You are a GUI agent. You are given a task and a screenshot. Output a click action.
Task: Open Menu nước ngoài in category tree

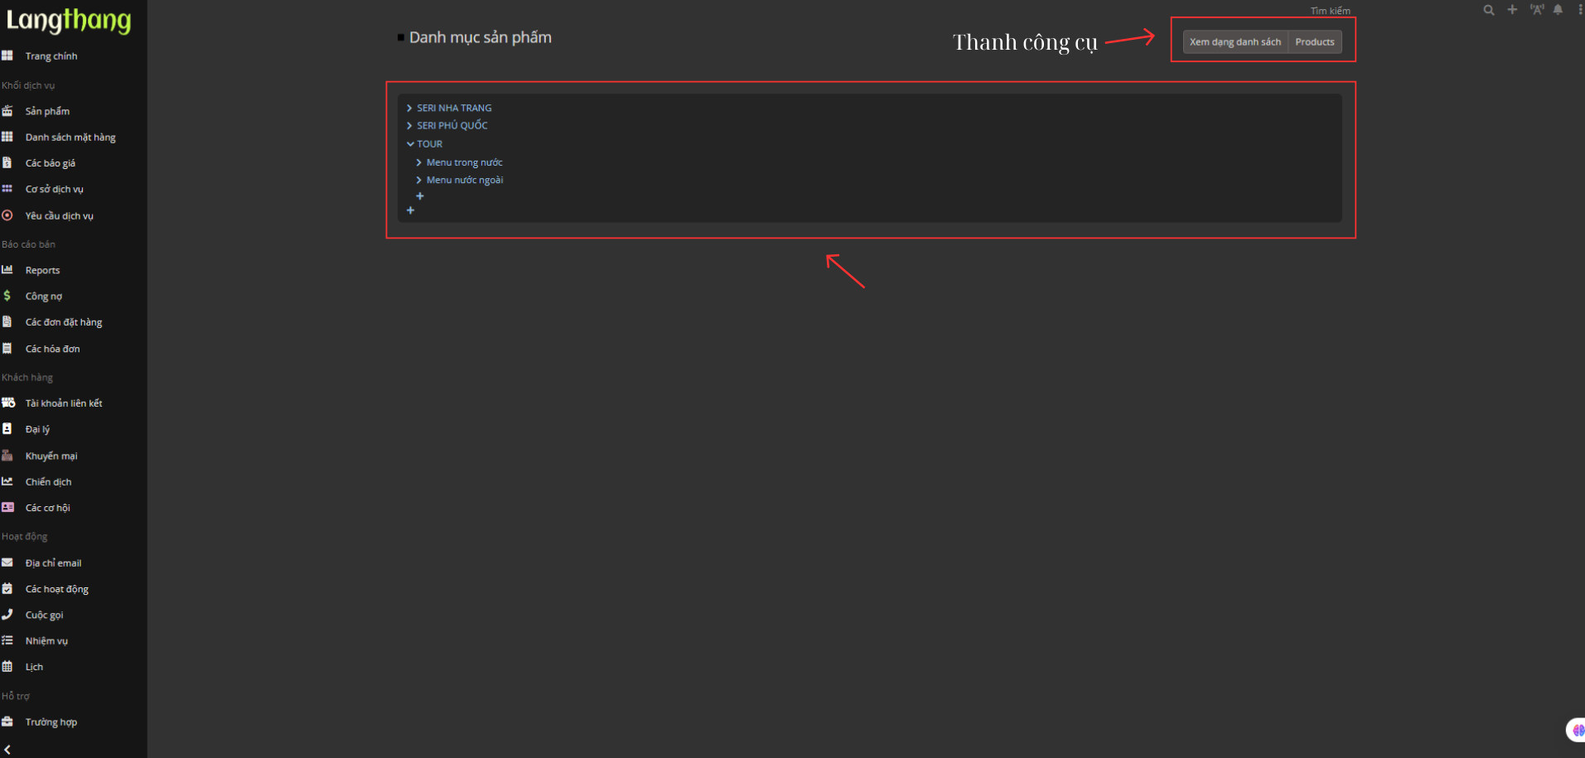tap(464, 180)
